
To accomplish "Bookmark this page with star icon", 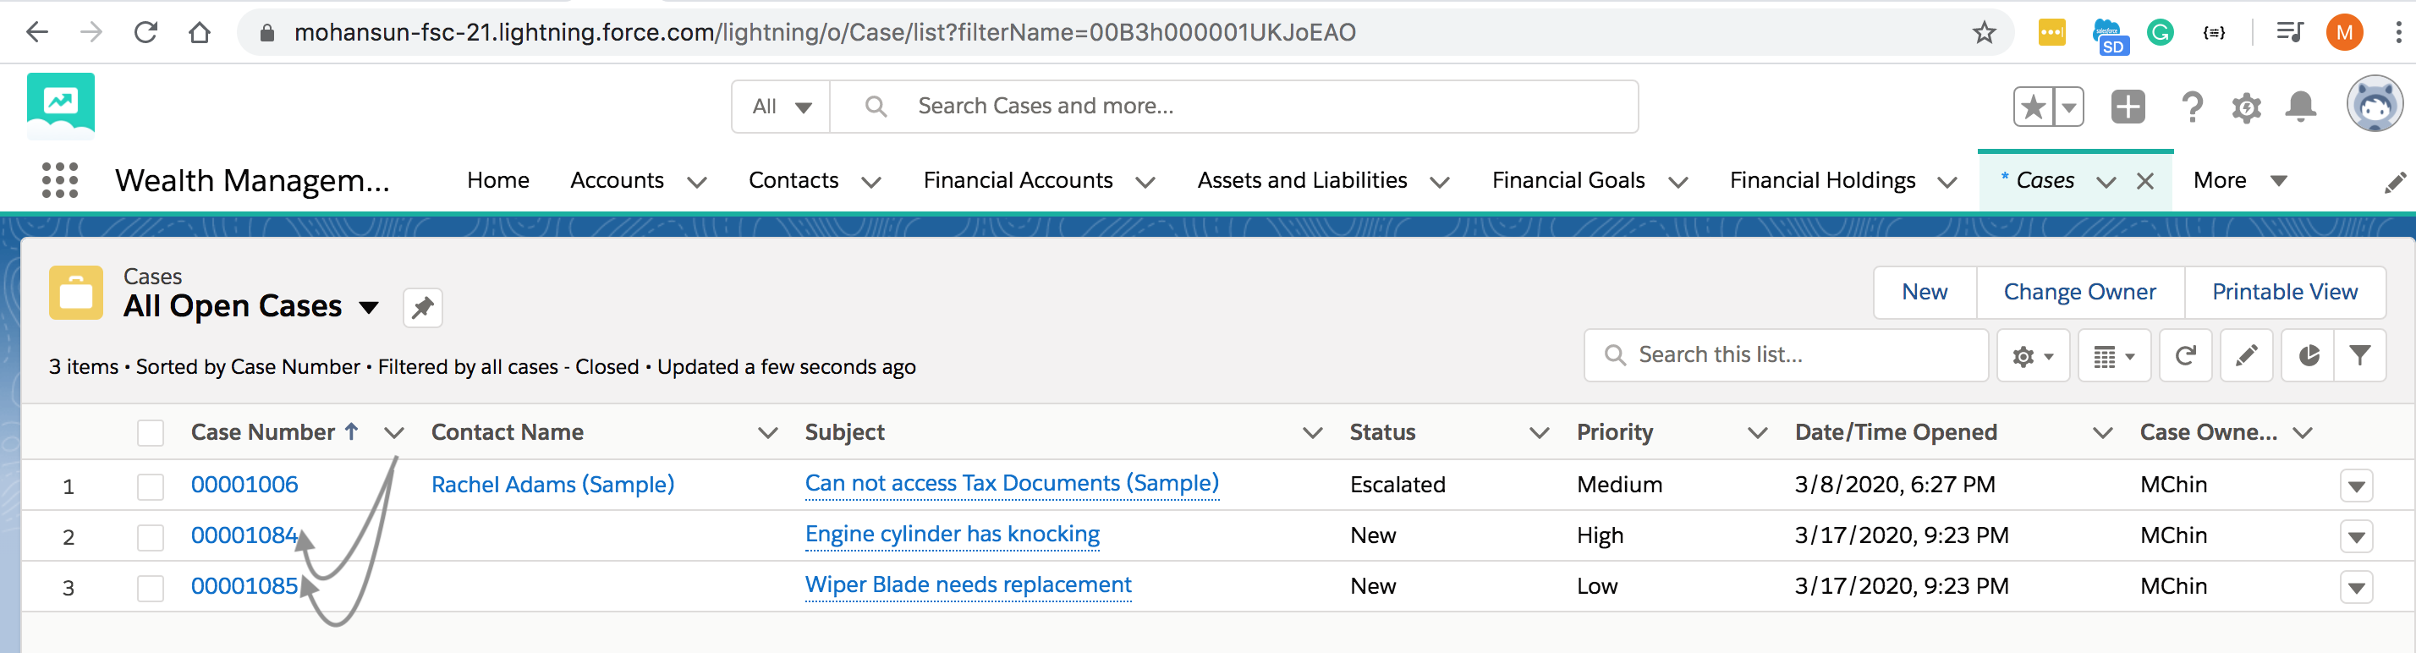I will click(x=1985, y=33).
